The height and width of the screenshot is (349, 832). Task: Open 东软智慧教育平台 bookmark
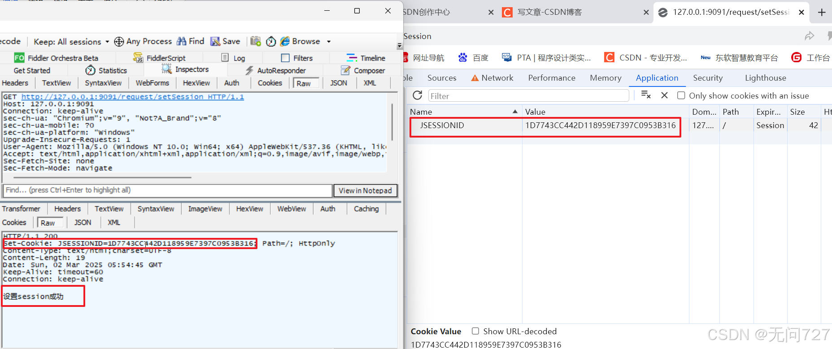739,58
